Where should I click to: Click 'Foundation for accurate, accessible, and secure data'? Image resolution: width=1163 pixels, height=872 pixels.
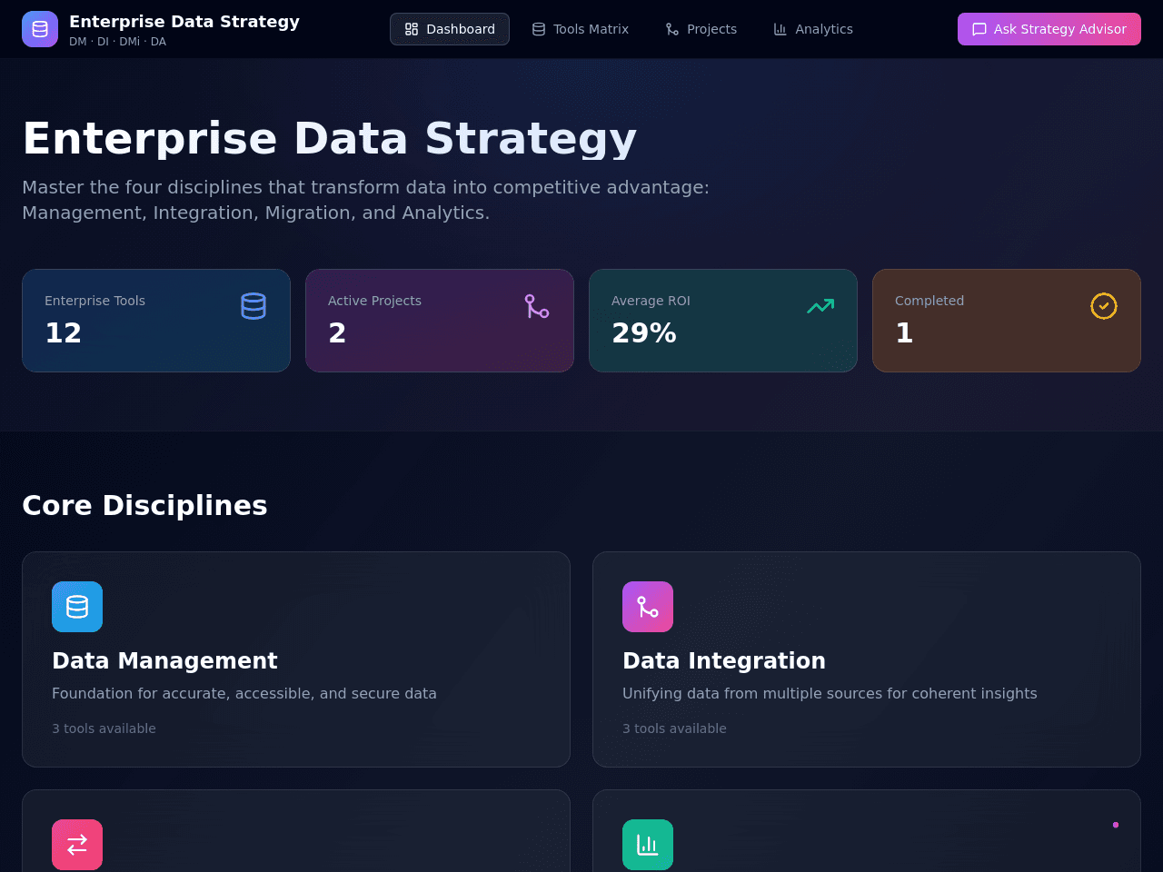244,693
